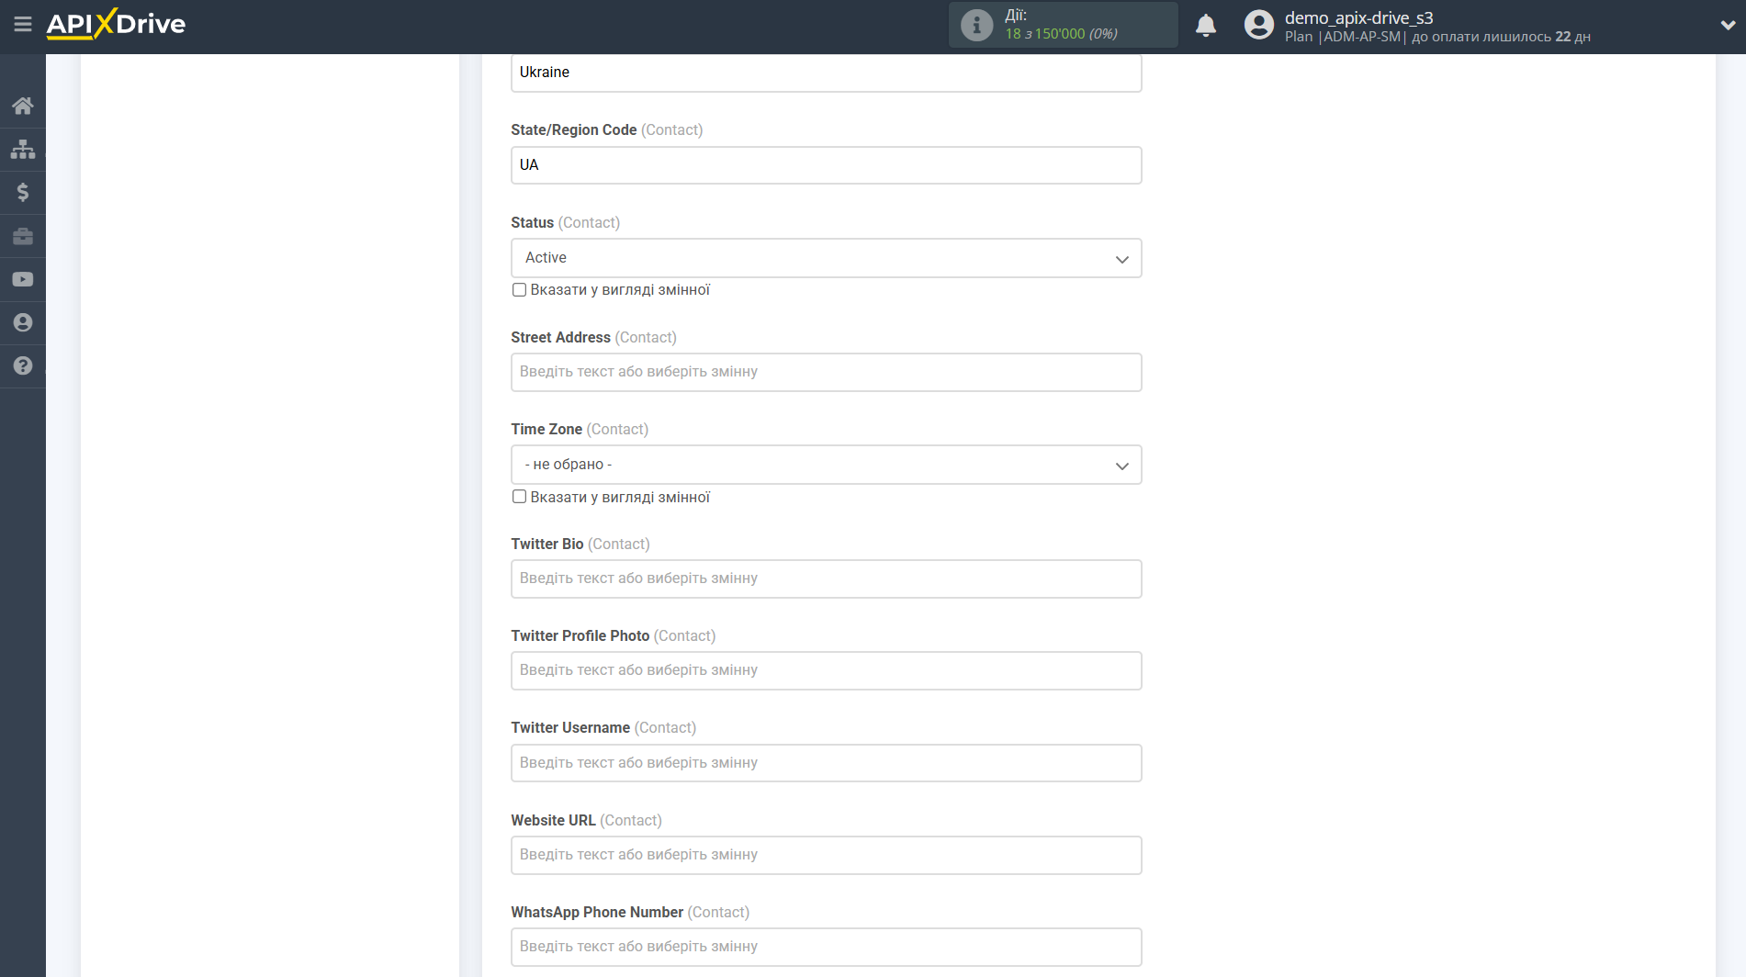This screenshot has height=977, width=1746.
Task: Click the Twitter Profile Photo field
Action: (826, 670)
